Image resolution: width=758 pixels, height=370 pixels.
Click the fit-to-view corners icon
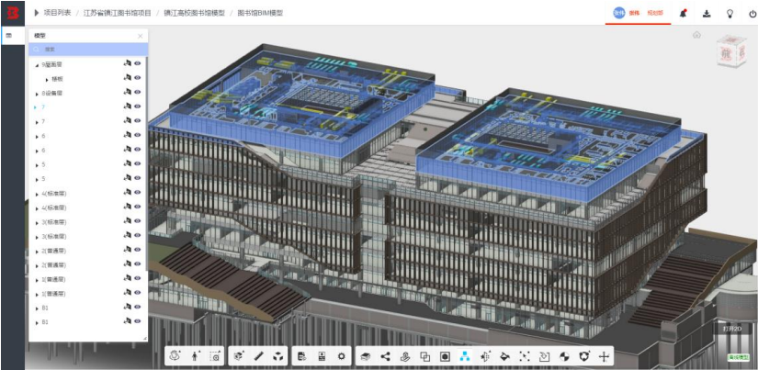(x=525, y=356)
